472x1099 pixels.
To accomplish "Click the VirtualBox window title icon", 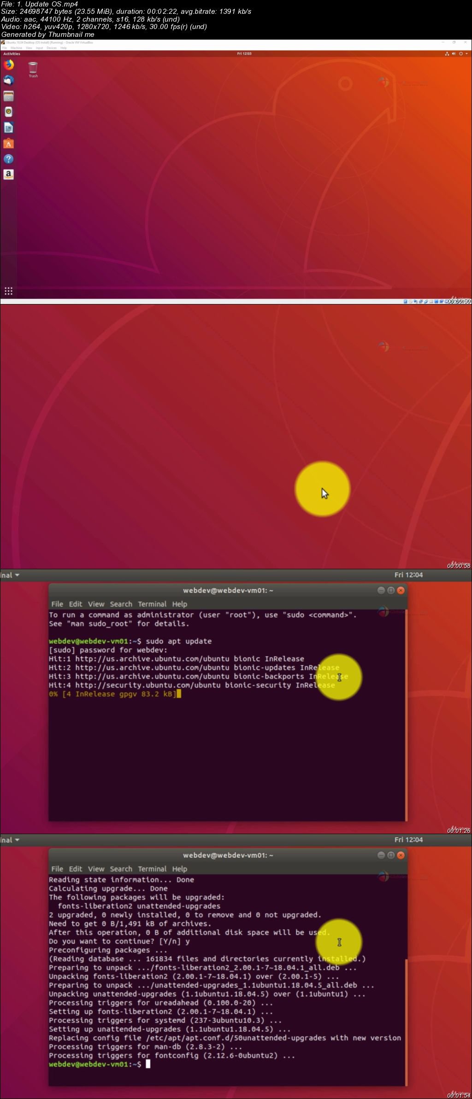I will [x=3, y=42].
